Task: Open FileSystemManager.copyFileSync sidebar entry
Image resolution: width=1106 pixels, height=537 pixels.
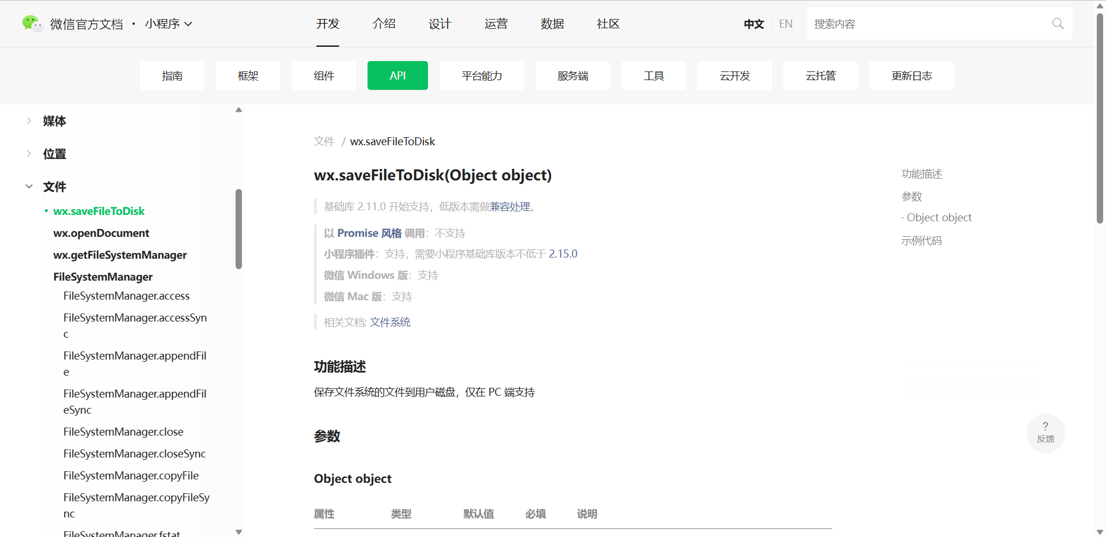Action: click(137, 505)
